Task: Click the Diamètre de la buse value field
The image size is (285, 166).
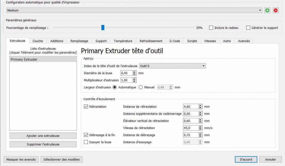Action: pyautogui.click(x=127, y=73)
